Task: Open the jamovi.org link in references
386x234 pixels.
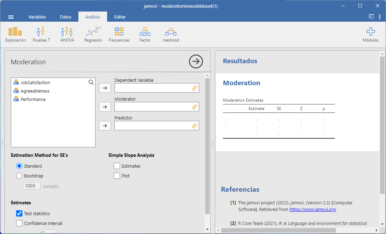Action: [313, 210]
